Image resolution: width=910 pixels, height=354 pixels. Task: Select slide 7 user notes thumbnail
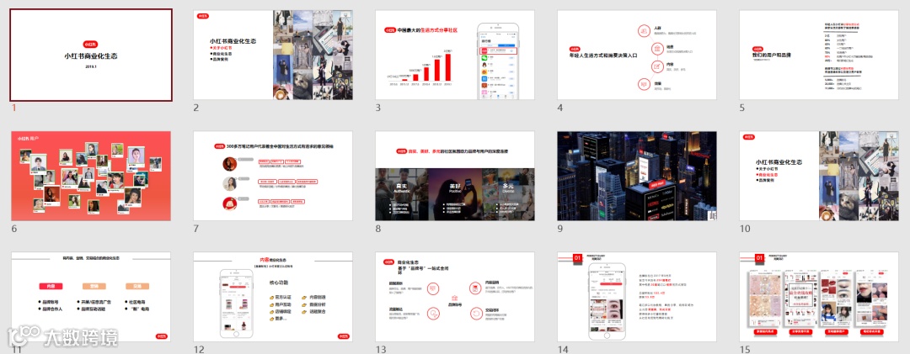273,176
